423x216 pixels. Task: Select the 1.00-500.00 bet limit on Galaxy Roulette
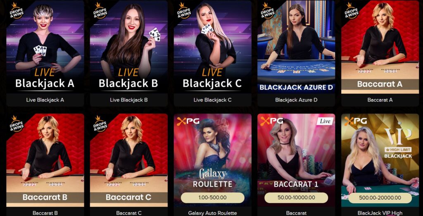point(213,197)
